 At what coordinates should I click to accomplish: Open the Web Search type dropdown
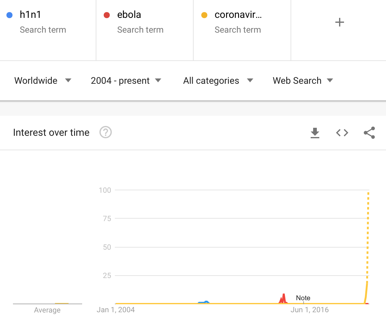pos(303,81)
